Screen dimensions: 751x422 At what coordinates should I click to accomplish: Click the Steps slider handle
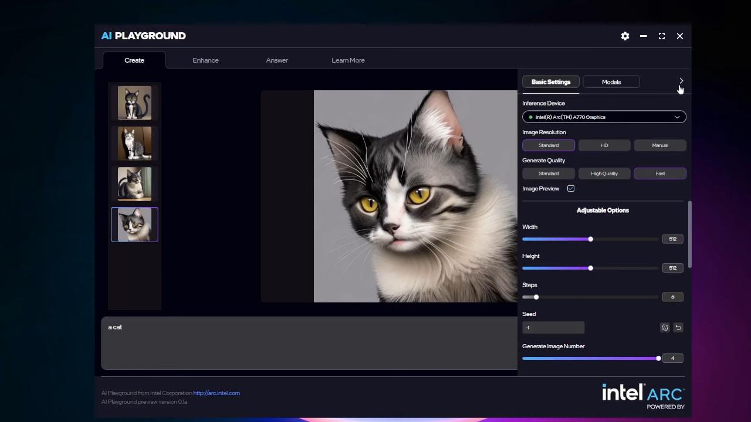pos(536,297)
